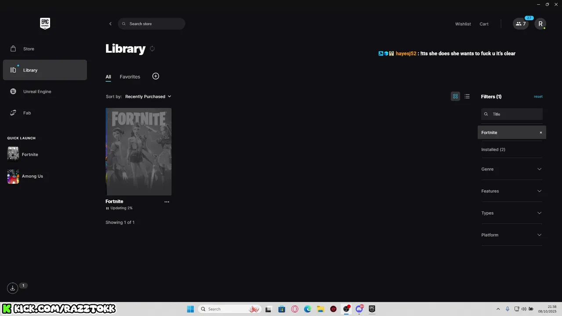Click the taskbar Search box
Screen dimensions: 562x316
pyautogui.click(x=230, y=309)
